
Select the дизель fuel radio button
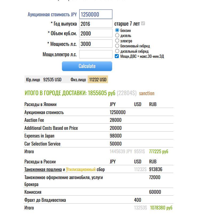117,35
